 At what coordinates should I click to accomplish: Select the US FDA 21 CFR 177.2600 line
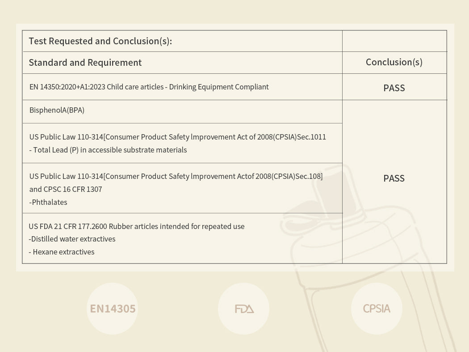coord(136,226)
